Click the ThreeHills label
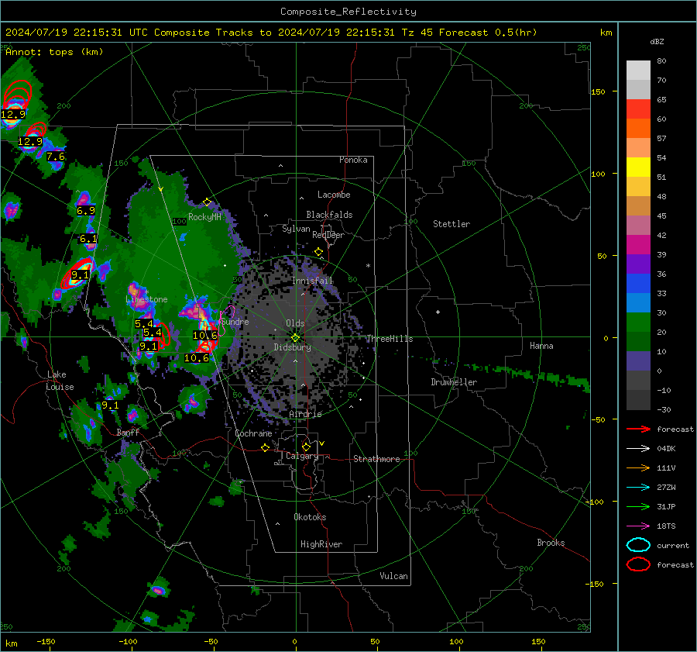This screenshot has height=652, width=697. coord(390,339)
